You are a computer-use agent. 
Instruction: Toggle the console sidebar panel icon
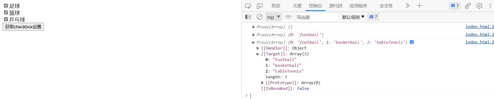click(248, 17)
